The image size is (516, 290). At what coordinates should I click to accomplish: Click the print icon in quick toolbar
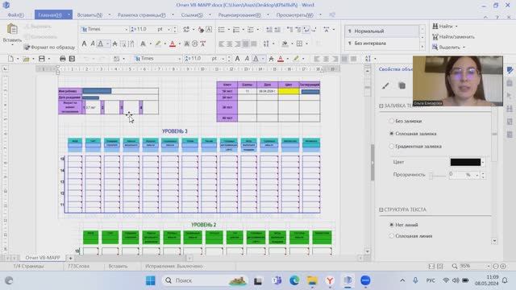pyautogui.click(x=63, y=59)
